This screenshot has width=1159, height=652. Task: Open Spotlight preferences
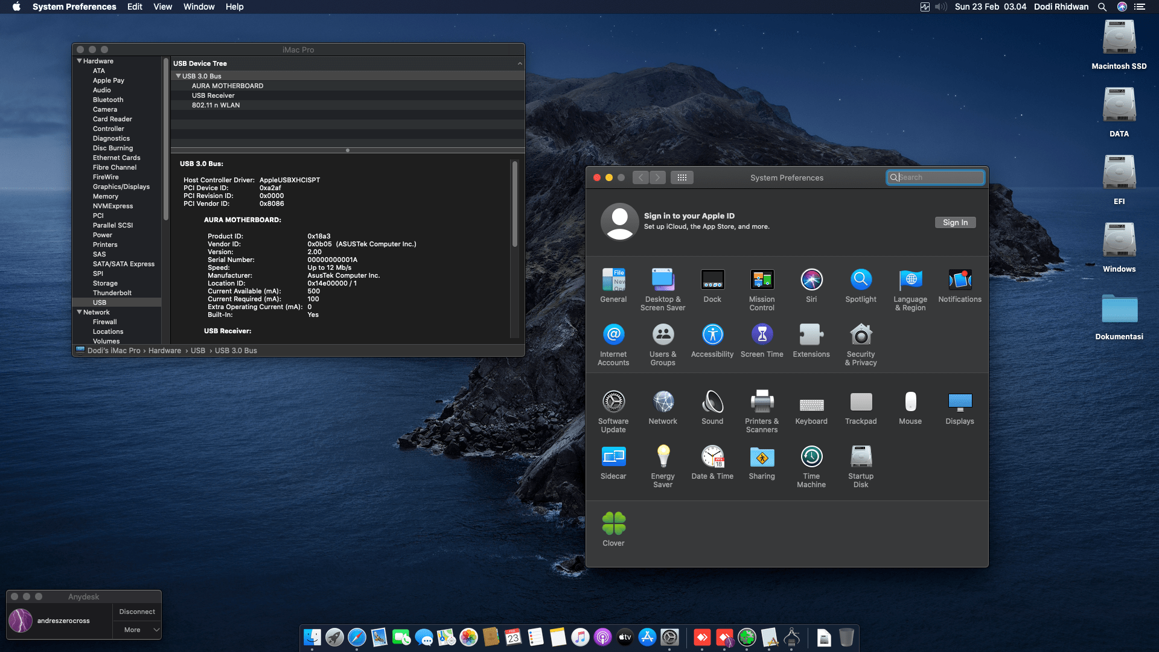coord(861,286)
